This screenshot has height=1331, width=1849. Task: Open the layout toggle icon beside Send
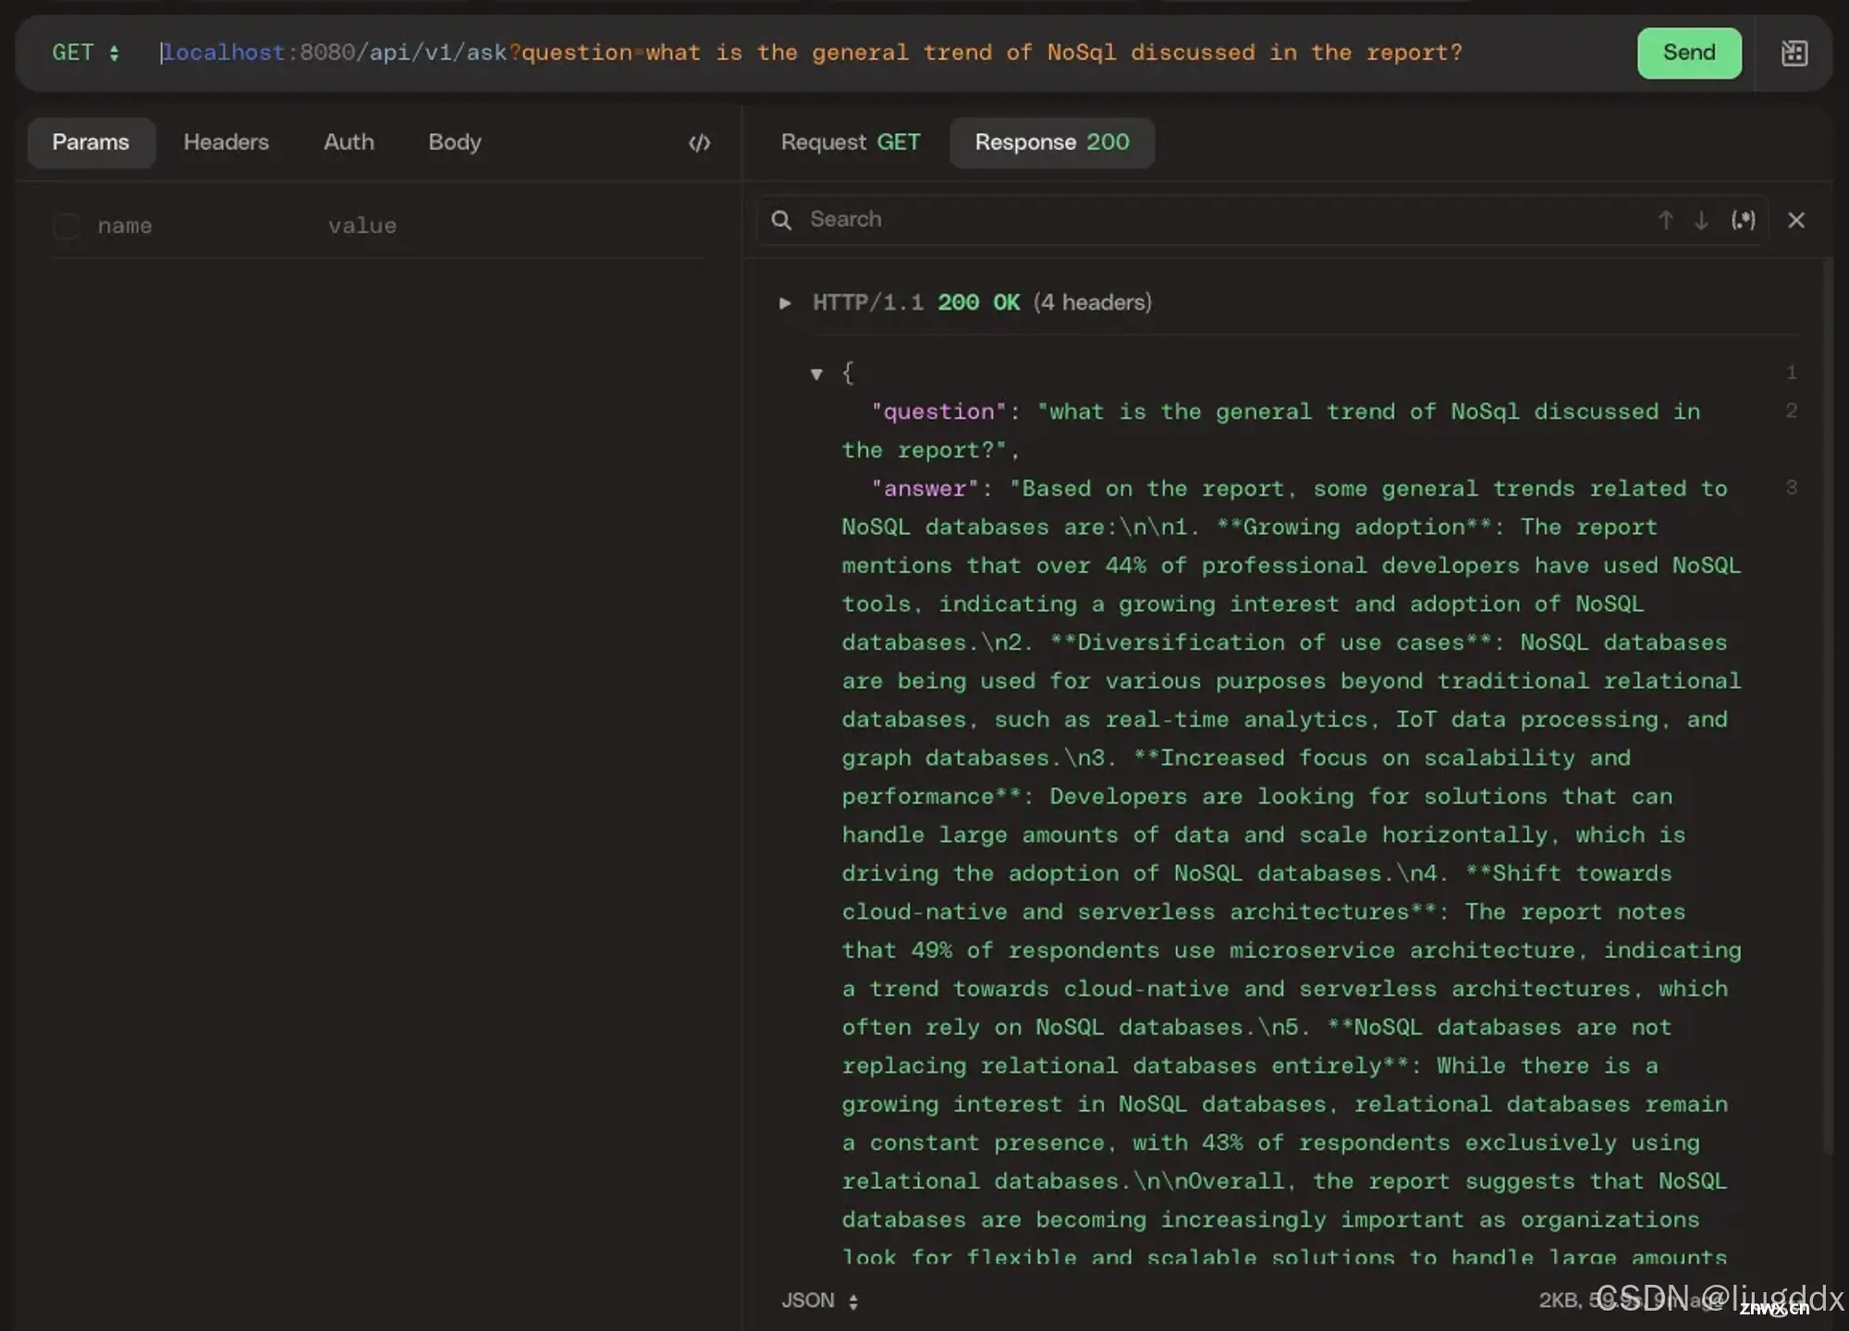click(x=1794, y=53)
